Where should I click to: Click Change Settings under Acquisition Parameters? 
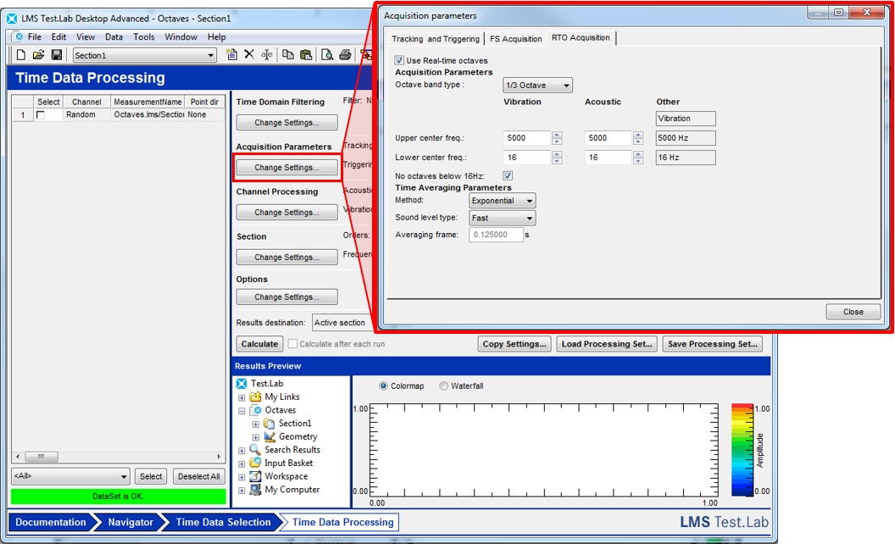point(287,167)
